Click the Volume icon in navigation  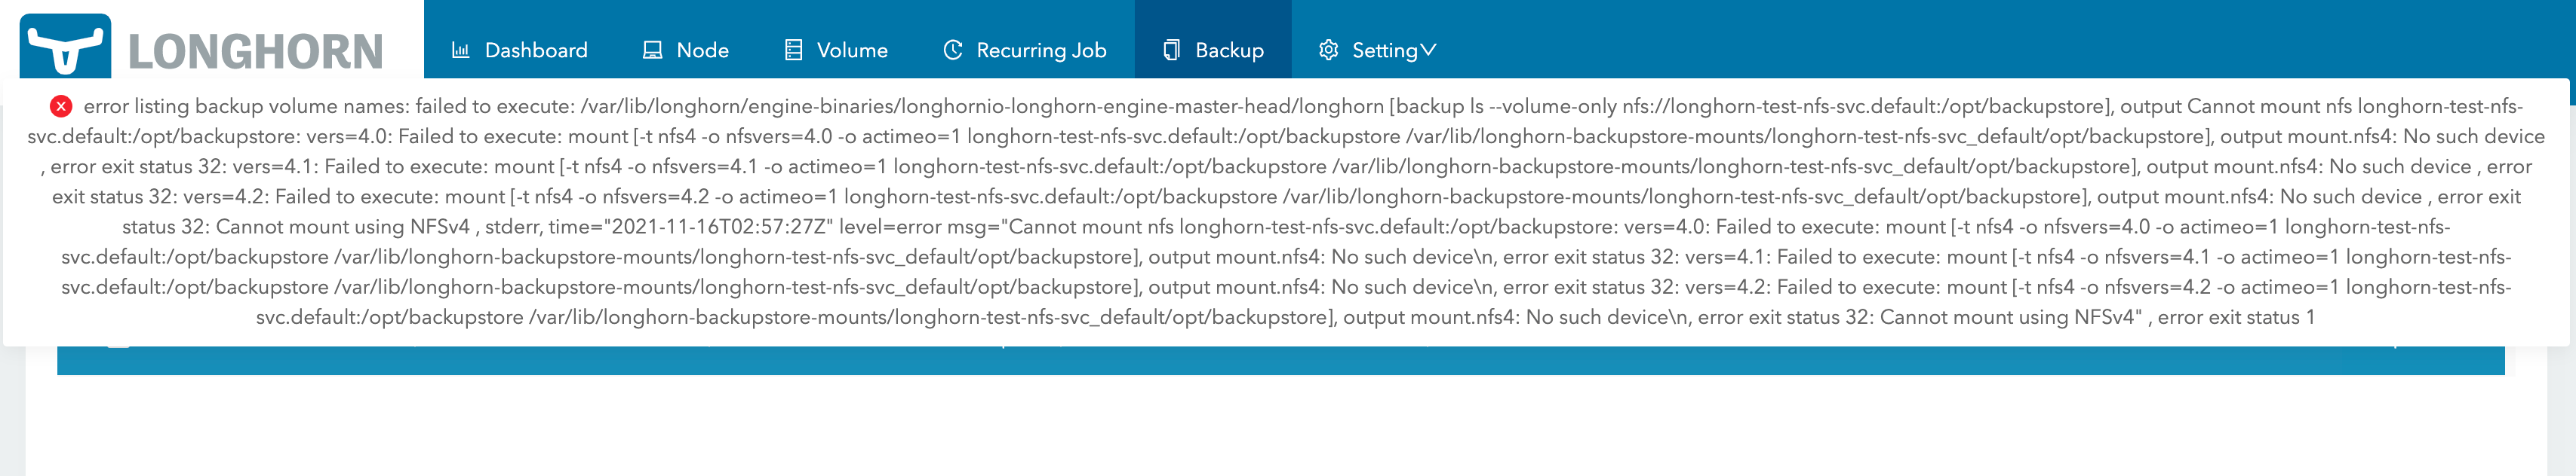point(793,48)
